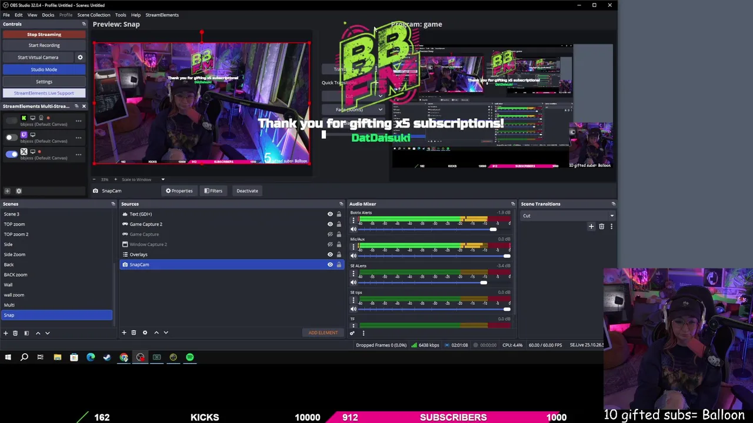
Task: Open properties of the selected source via gear icon
Action: point(145,333)
